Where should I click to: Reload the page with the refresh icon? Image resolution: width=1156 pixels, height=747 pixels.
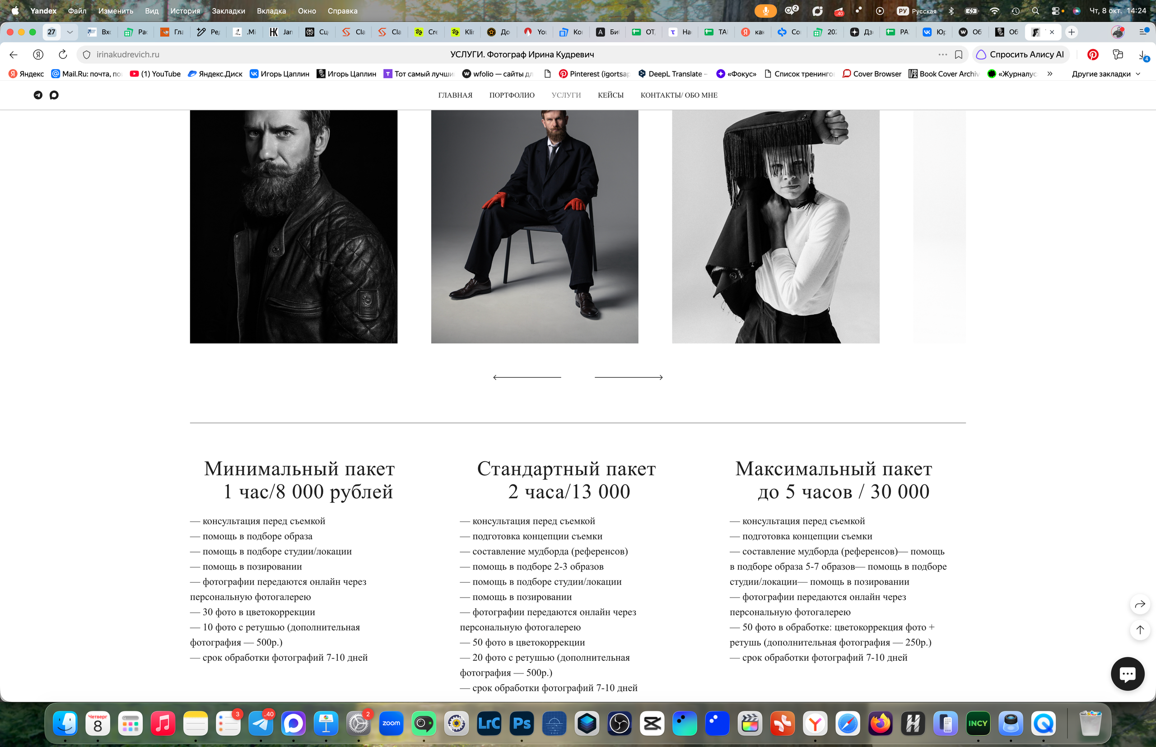tap(63, 54)
